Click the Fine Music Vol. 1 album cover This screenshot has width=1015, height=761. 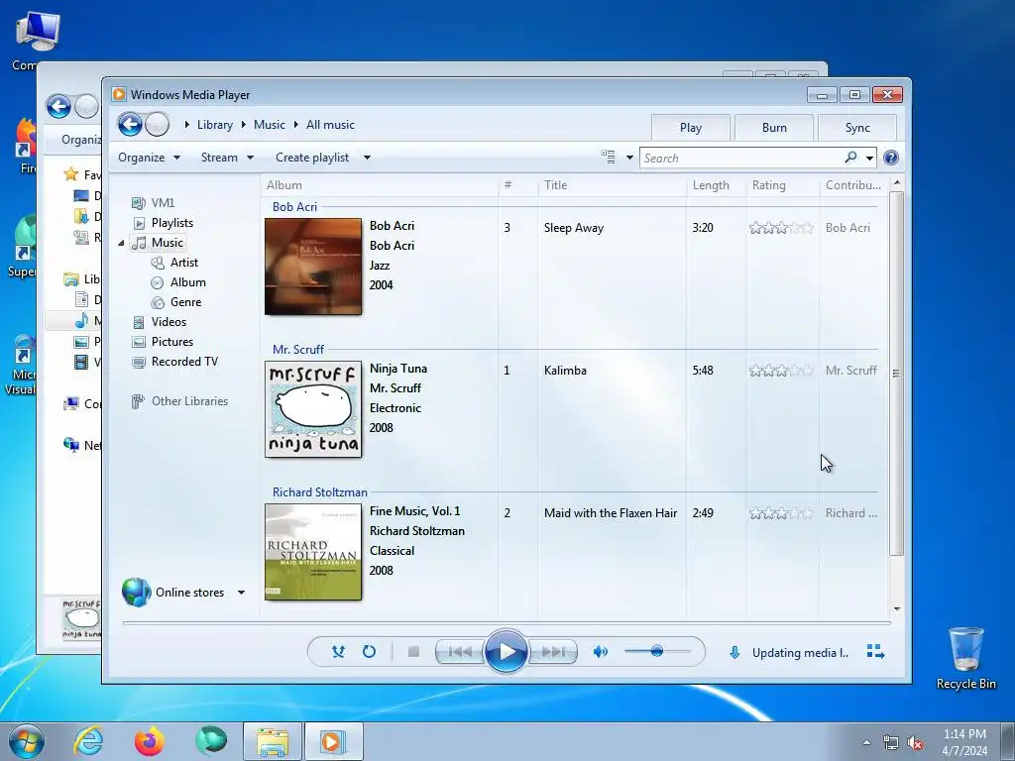(x=313, y=552)
